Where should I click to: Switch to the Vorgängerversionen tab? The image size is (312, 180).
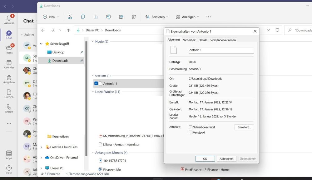point(223,40)
